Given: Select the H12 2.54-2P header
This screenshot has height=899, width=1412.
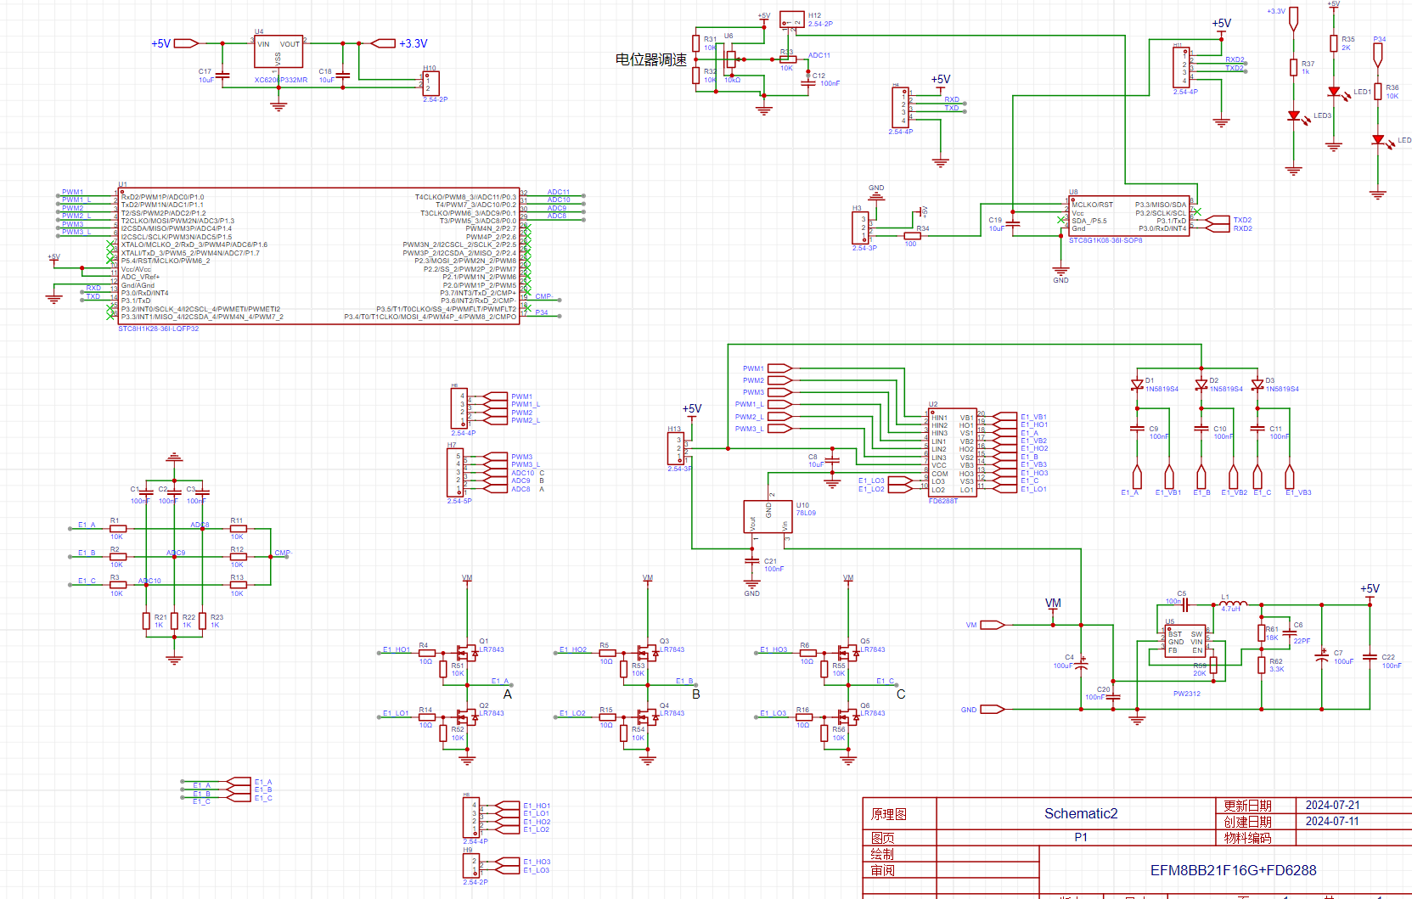Looking at the screenshot, I should 791,20.
